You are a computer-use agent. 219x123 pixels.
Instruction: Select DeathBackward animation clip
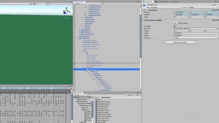(x=103, y=110)
